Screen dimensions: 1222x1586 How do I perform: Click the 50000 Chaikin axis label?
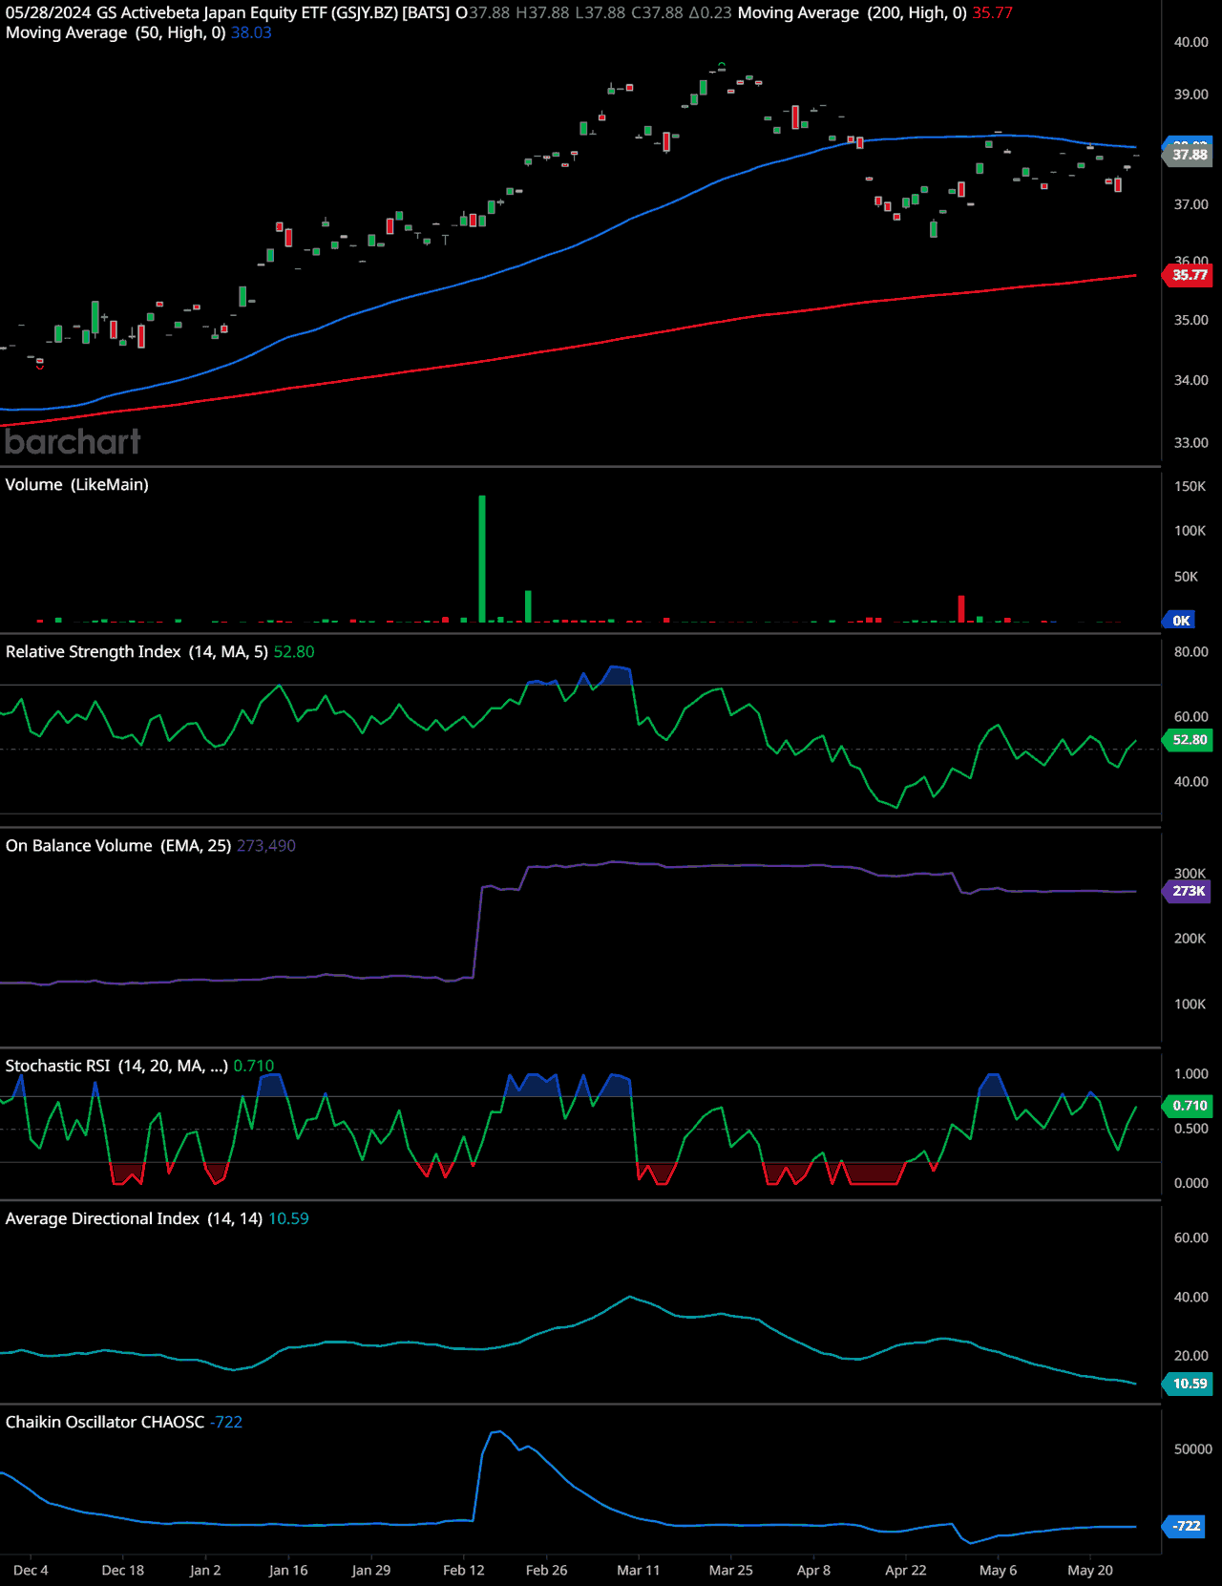pyautogui.click(x=1193, y=1449)
